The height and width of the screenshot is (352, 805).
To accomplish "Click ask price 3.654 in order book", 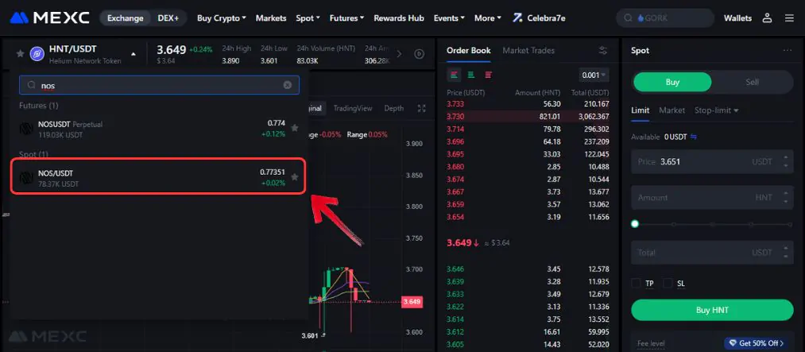I will pos(455,217).
